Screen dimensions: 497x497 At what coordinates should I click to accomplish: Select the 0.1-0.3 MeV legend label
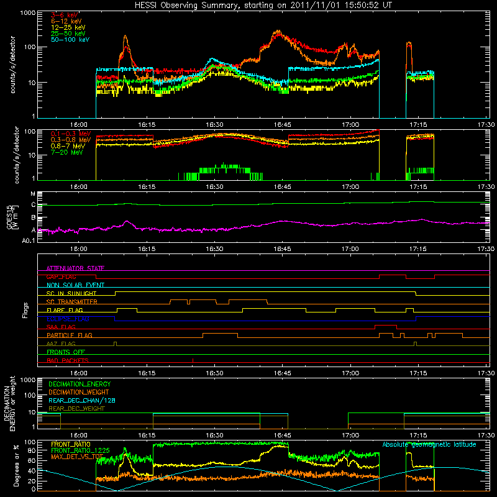[71, 134]
